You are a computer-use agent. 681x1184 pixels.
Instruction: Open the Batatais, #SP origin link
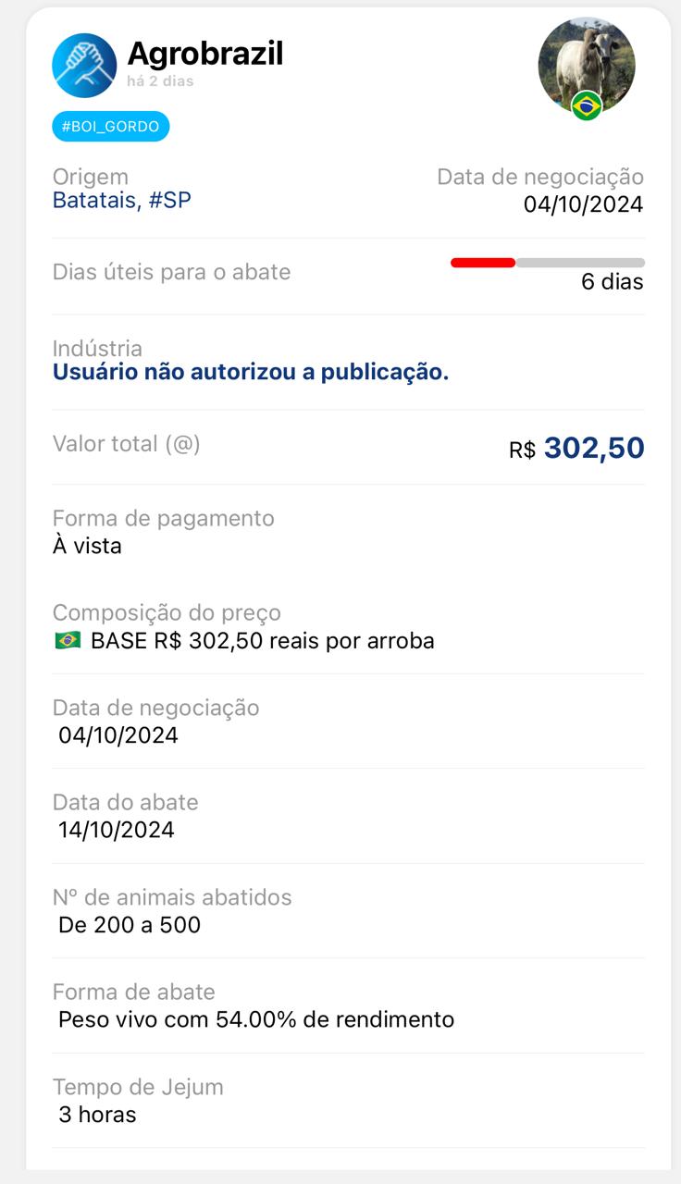(122, 200)
